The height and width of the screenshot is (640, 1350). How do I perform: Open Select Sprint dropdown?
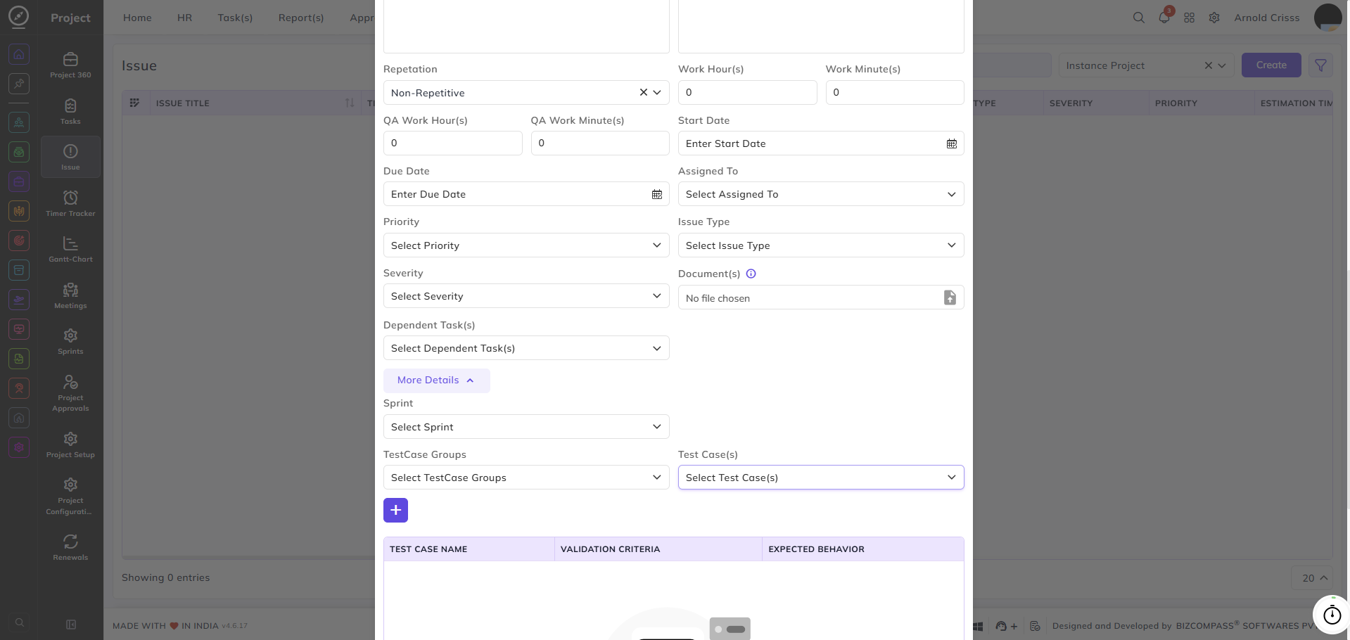click(x=526, y=427)
